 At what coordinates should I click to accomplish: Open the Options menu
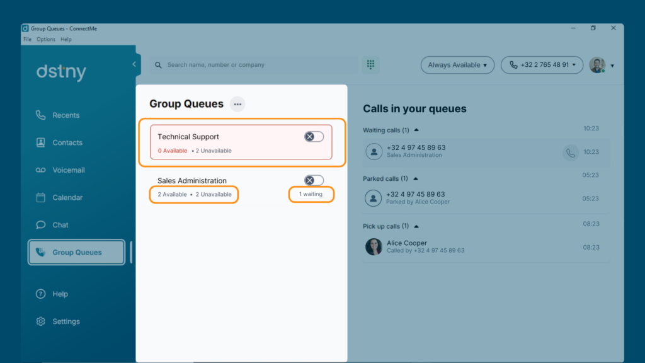pyautogui.click(x=45, y=40)
